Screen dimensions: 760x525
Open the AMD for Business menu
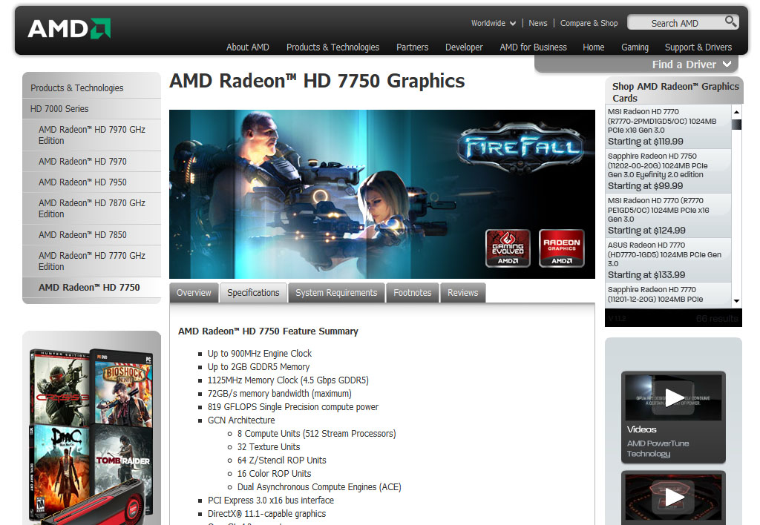(533, 47)
